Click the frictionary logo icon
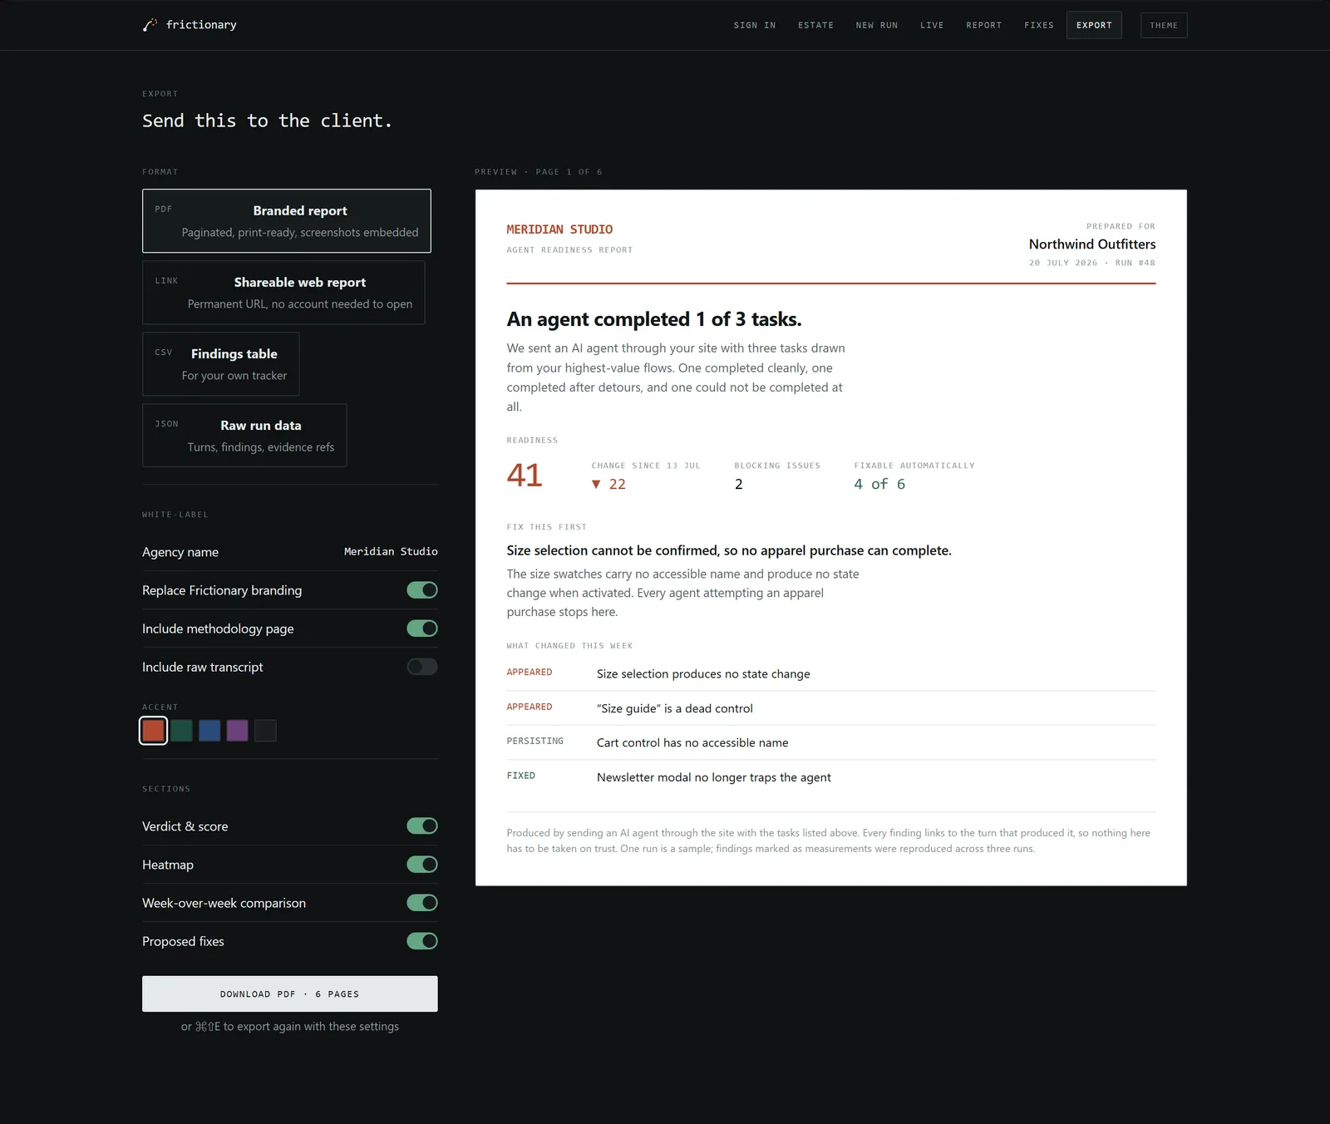The height and width of the screenshot is (1124, 1330). coord(150,25)
